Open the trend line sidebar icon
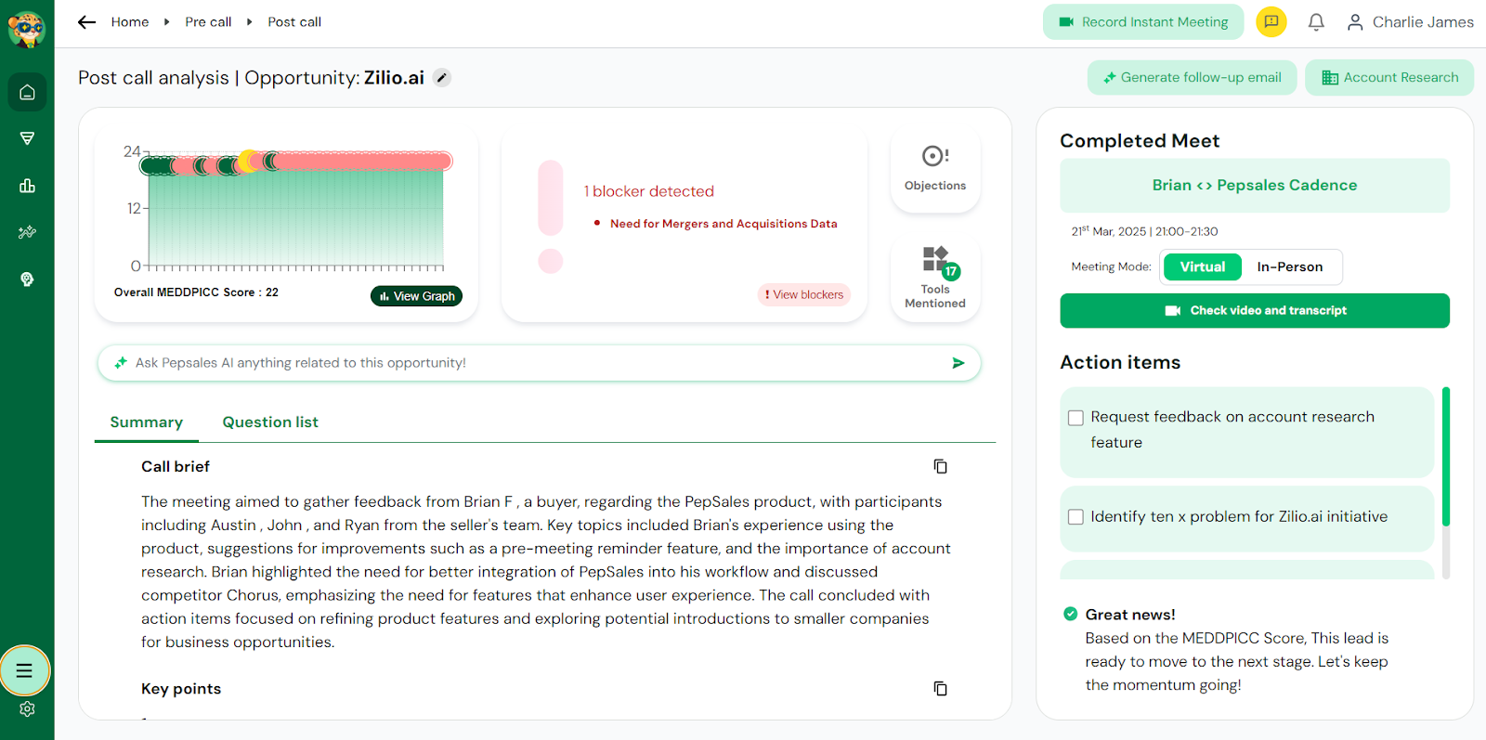Image resolution: width=1486 pixels, height=740 pixels. 27,232
